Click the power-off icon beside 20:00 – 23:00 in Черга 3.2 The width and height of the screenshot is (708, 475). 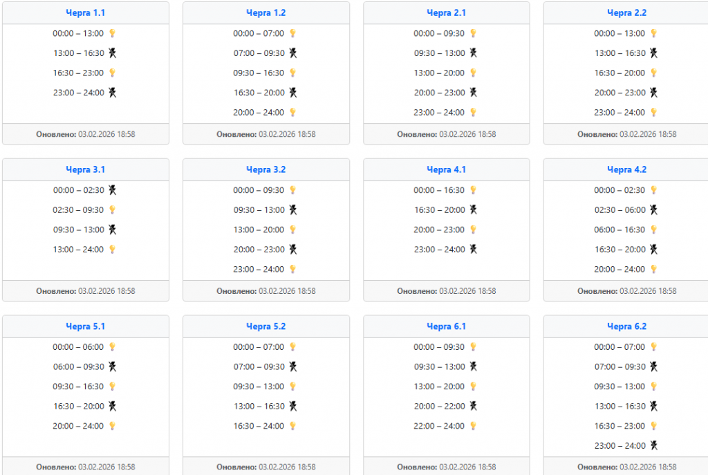293,250
